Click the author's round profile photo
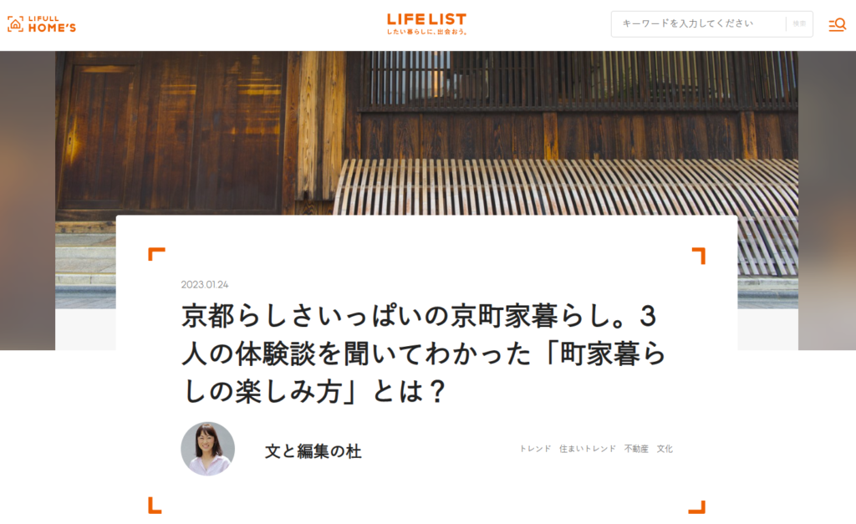The width and height of the screenshot is (856, 524). pos(208,449)
